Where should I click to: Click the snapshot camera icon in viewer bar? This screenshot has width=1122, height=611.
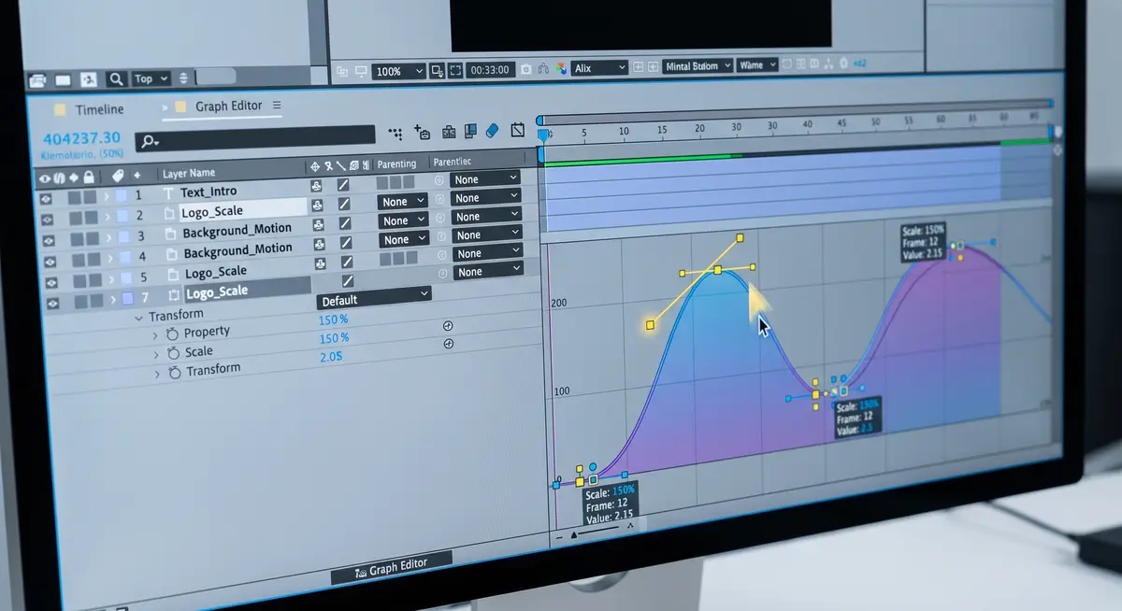(526, 69)
